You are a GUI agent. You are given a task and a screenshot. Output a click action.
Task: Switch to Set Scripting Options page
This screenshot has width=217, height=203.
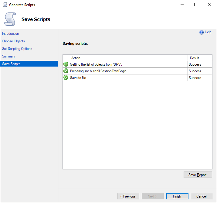pos(17,49)
